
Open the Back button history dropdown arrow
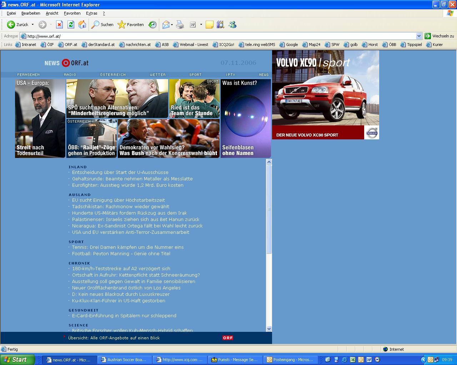32,25
